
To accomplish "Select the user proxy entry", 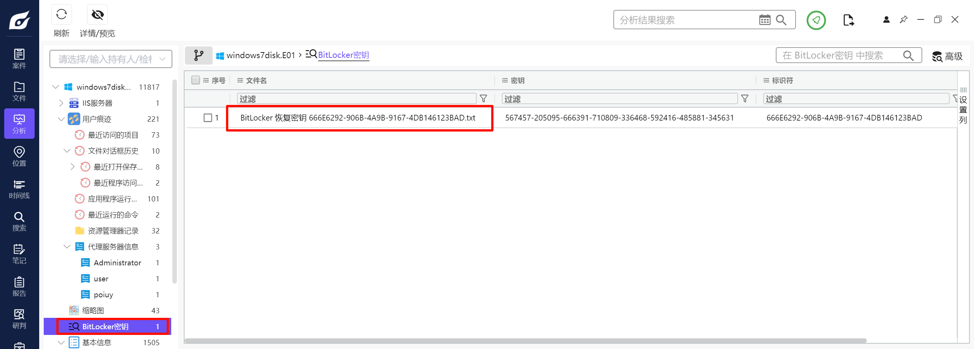I will 101,279.
